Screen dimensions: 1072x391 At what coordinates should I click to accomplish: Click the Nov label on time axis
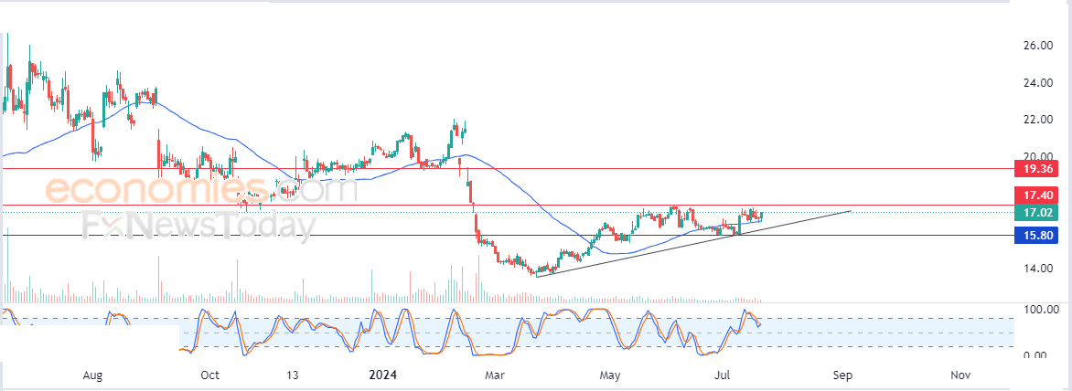[x=961, y=375]
